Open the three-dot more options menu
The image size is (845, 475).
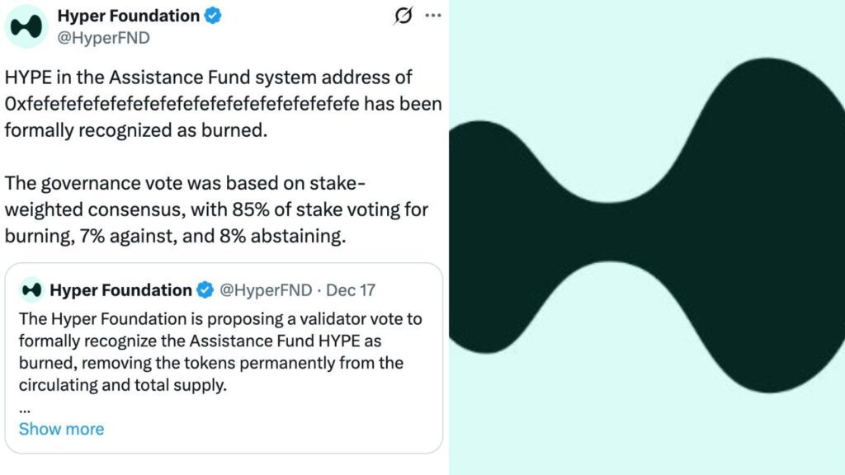coord(431,16)
